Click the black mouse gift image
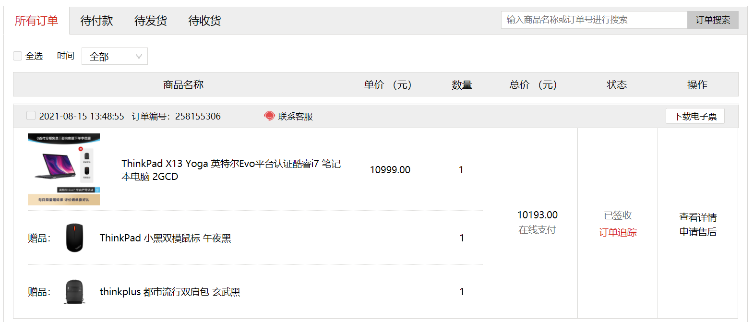 [74, 238]
